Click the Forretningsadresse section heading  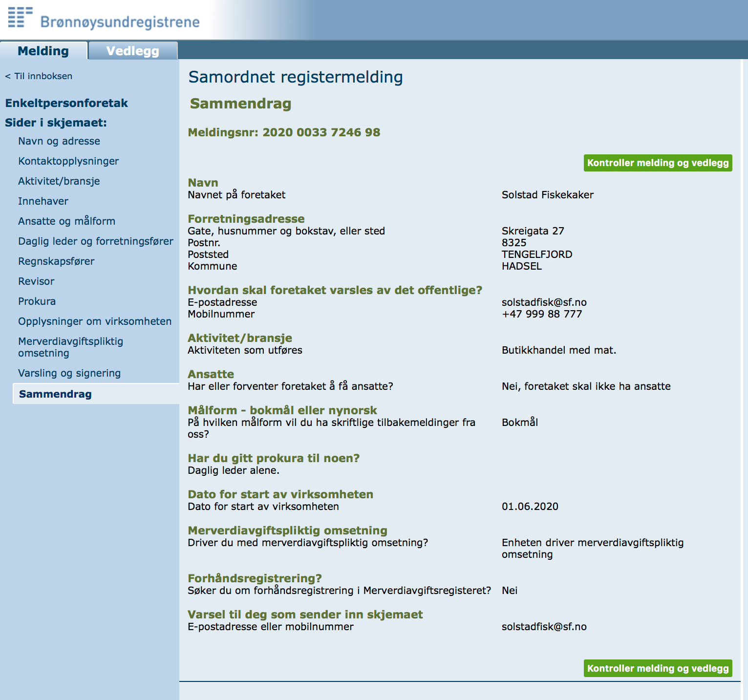[x=246, y=219]
